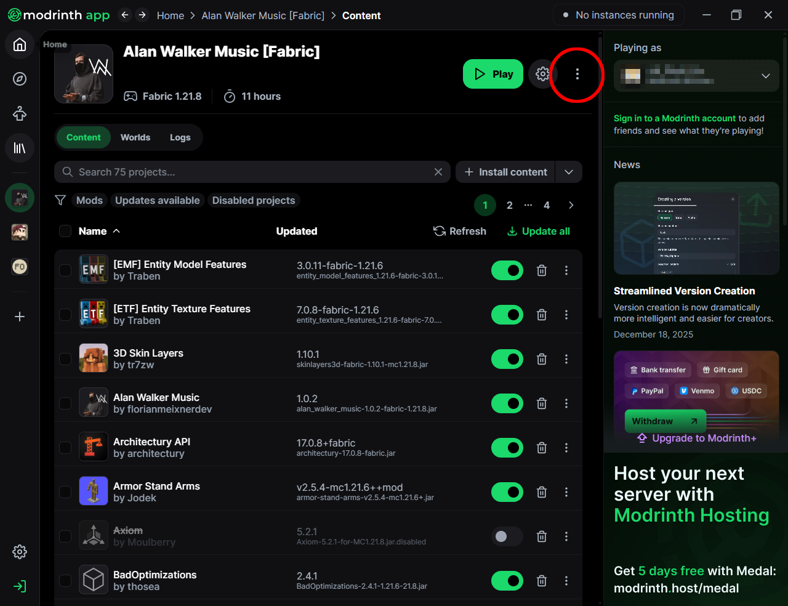Open the Library icon in the sidebar

(x=20, y=148)
